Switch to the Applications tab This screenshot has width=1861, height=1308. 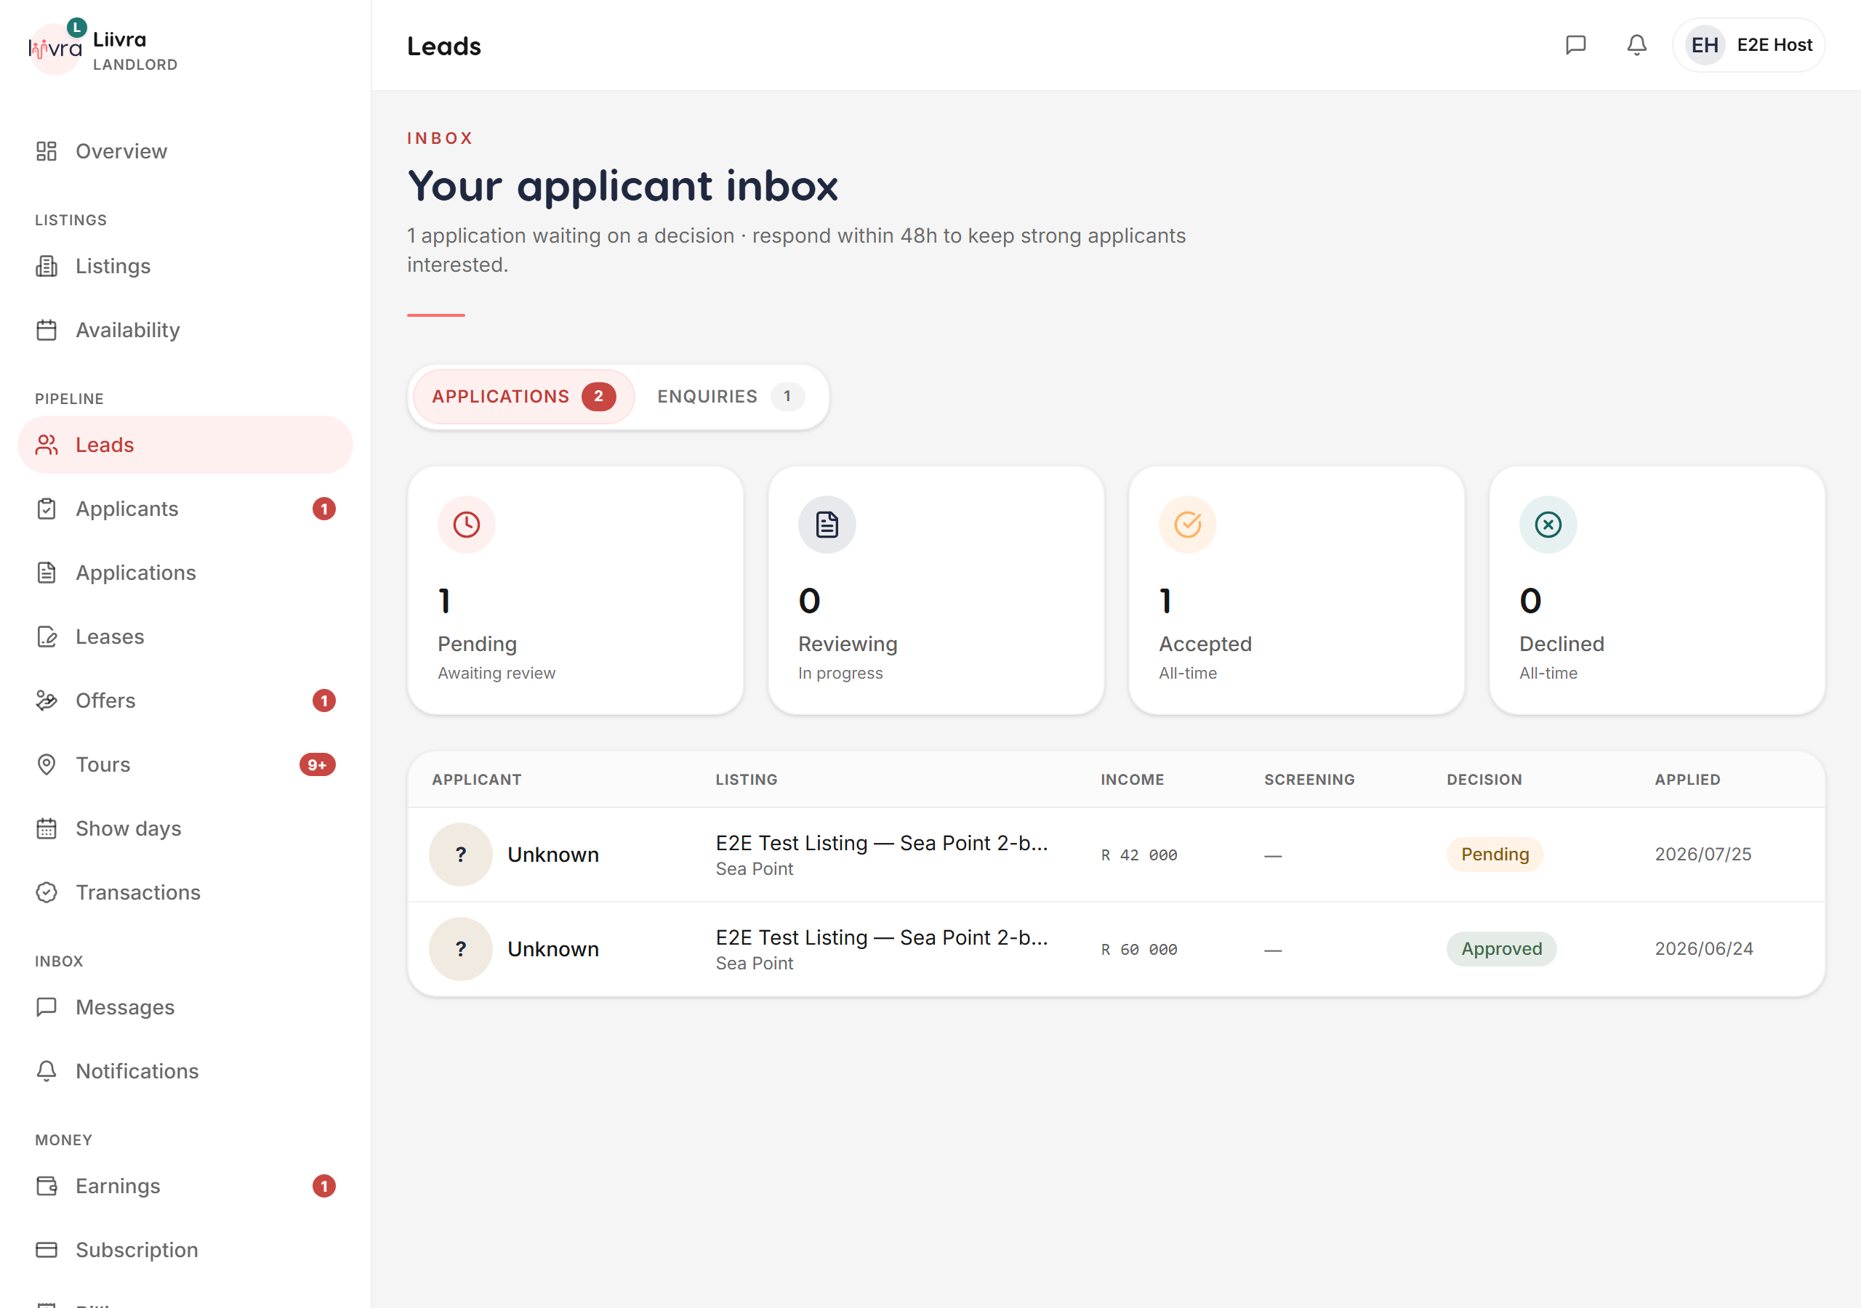tap(523, 396)
